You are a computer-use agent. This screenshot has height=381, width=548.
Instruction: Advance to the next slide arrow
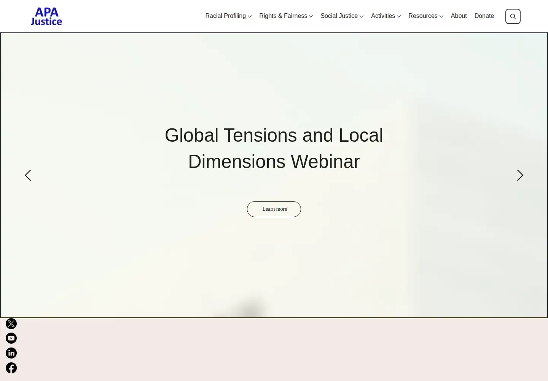coord(520,175)
